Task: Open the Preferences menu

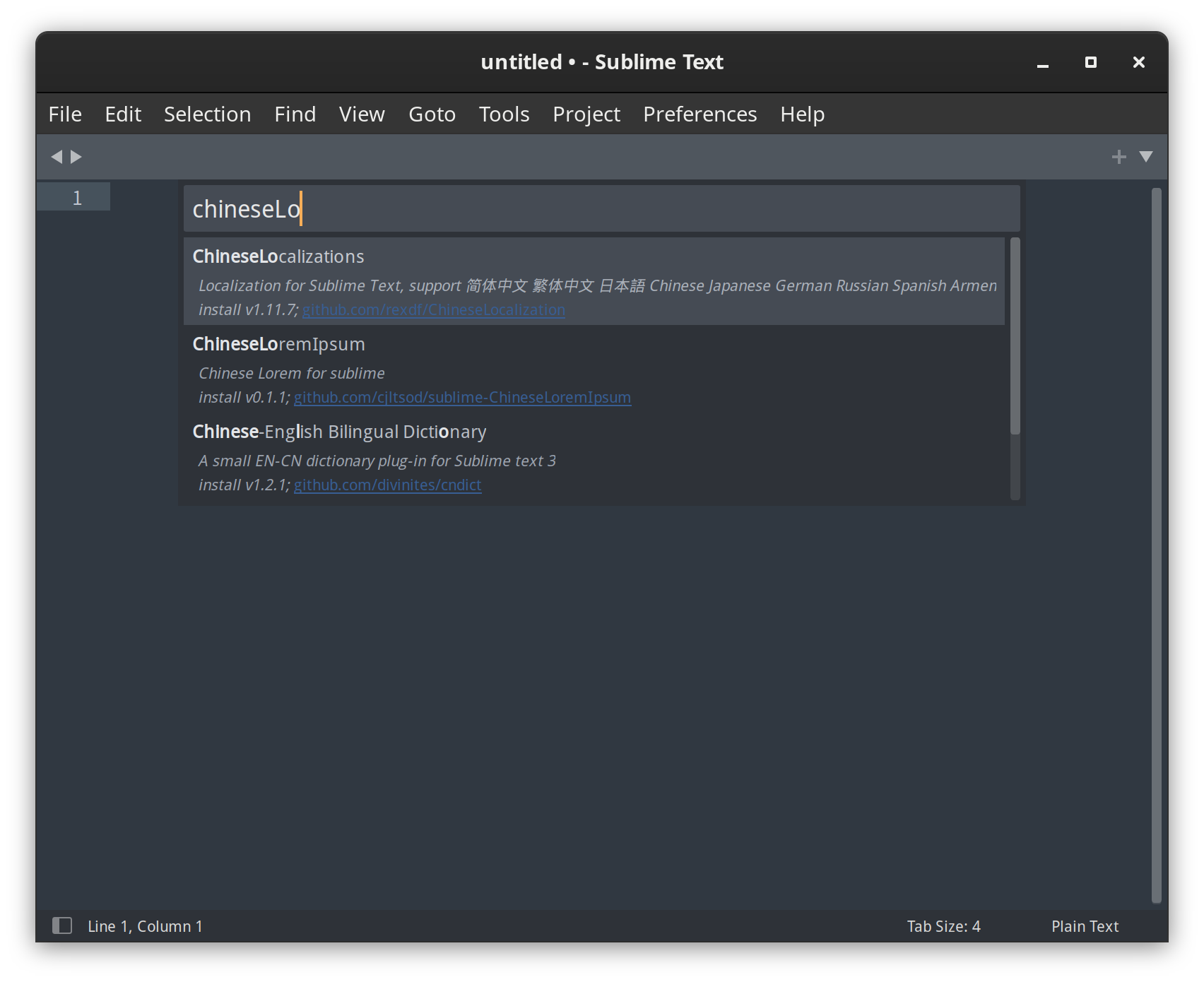Action: click(x=700, y=114)
